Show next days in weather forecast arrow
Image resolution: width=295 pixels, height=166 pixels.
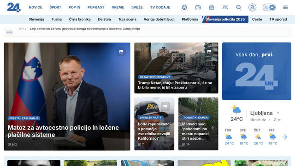285,137
